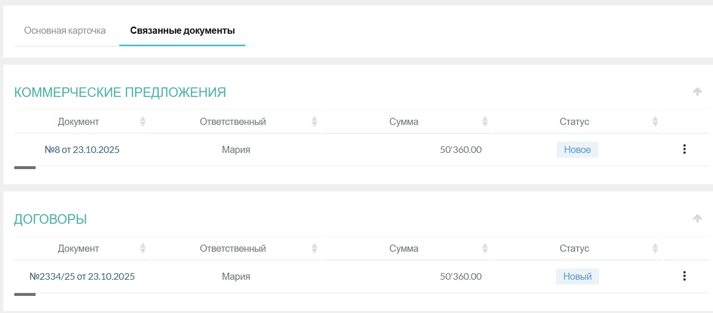Open three-dot menu for contract №2334/25
Viewport: 713px width, 313px height.
[x=684, y=276]
